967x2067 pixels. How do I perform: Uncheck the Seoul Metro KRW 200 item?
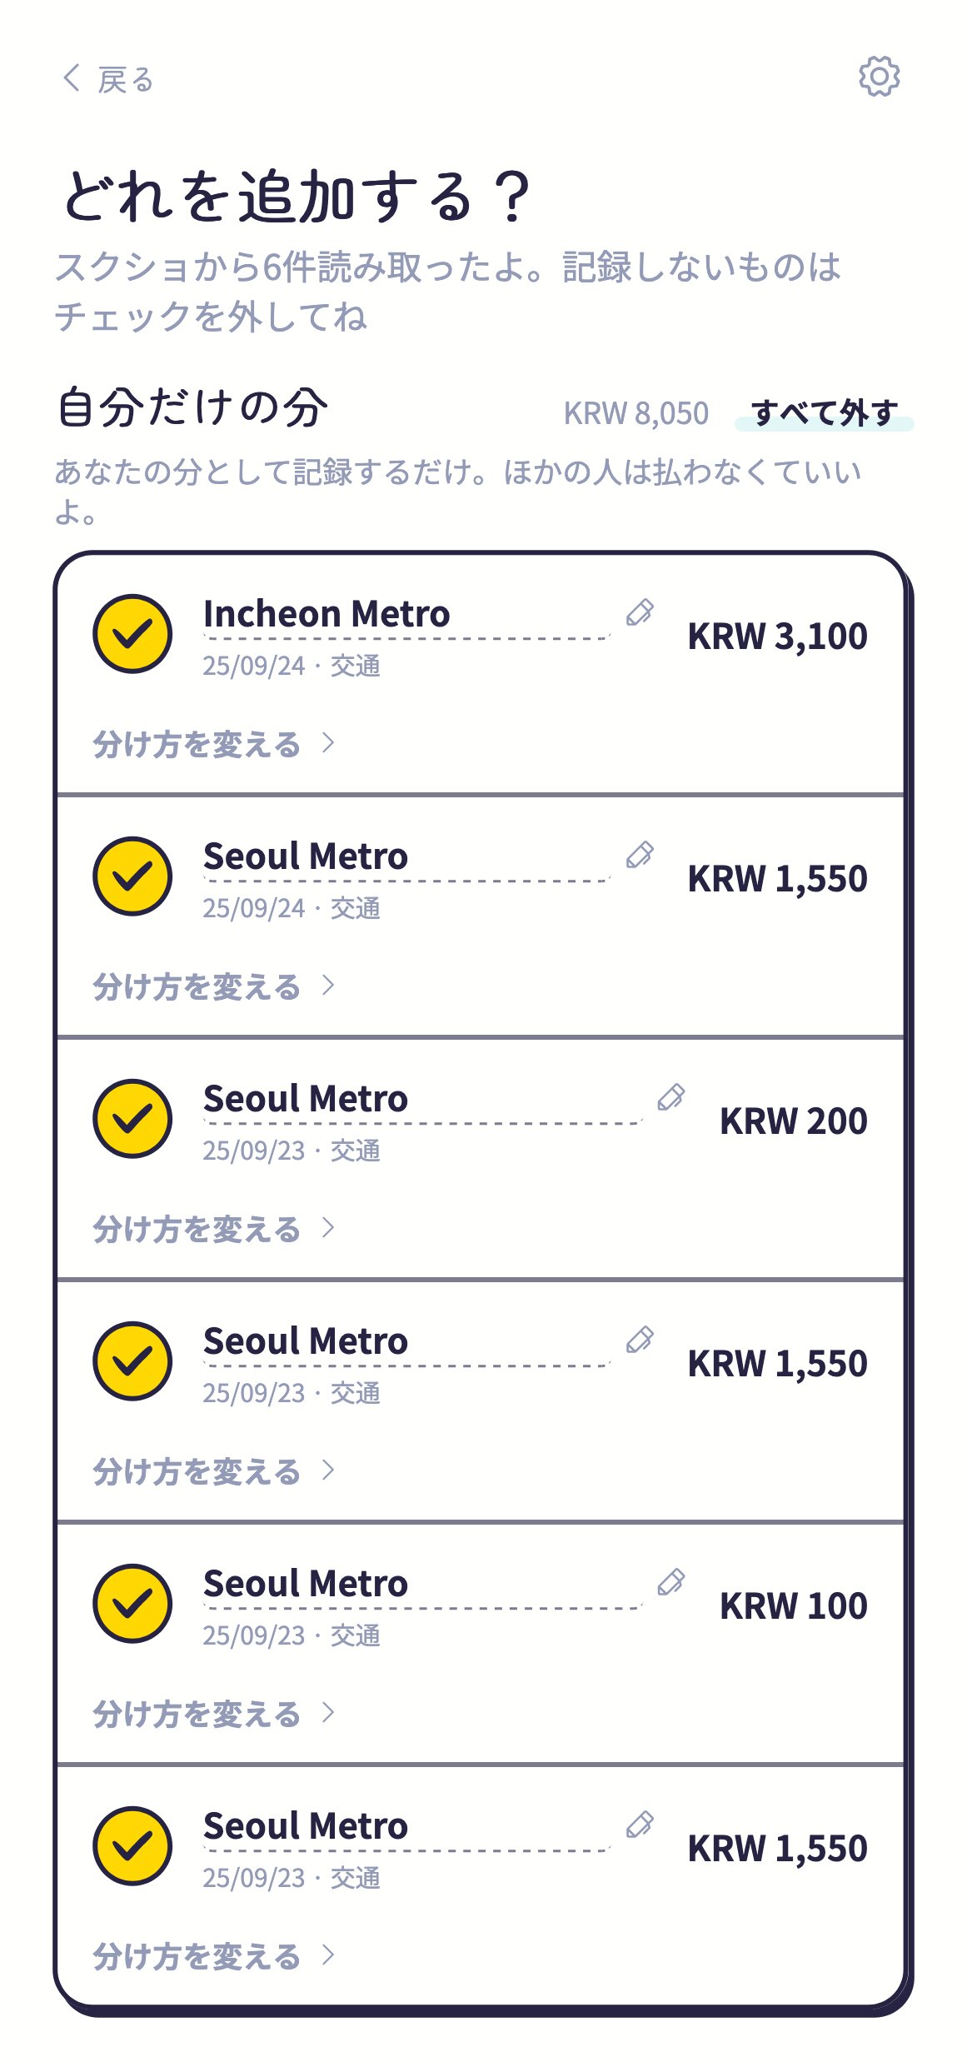[x=132, y=1119]
